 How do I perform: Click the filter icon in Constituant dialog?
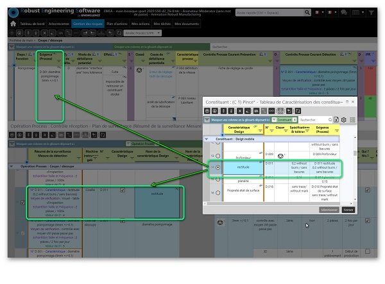point(207,120)
